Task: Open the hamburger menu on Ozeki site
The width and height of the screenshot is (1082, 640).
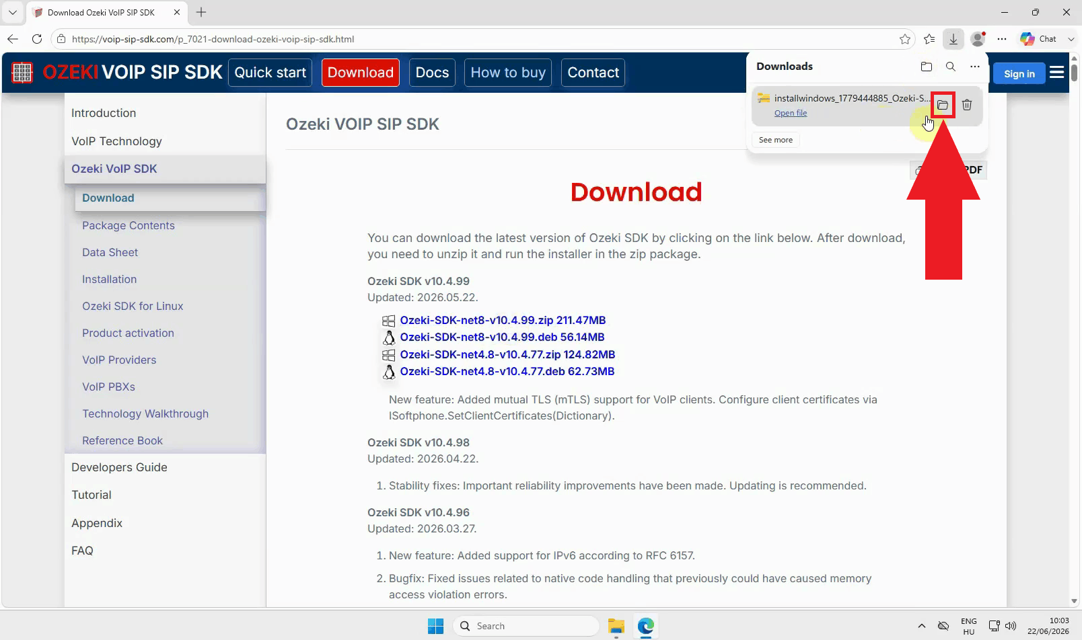Action: 1057,72
